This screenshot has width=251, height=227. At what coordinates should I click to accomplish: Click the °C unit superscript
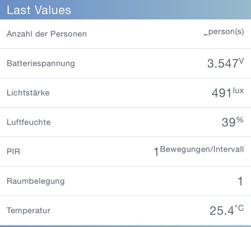pyautogui.click(x=239, y=208)
